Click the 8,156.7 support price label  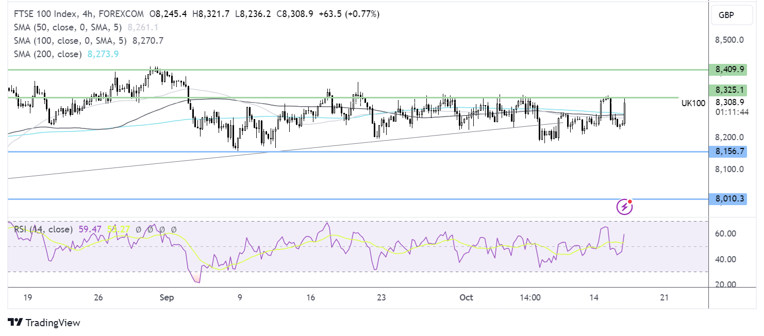point(727,152)
